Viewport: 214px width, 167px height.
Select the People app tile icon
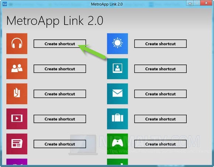tap(17, 69)
